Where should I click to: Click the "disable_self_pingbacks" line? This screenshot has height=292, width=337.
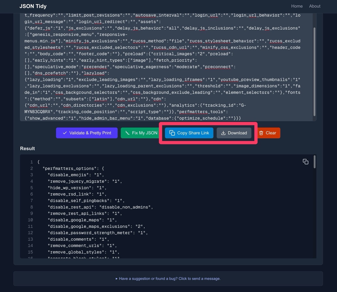click(x=86, y=201)
